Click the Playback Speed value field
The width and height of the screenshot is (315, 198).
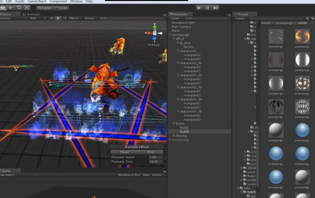(156, 157)
